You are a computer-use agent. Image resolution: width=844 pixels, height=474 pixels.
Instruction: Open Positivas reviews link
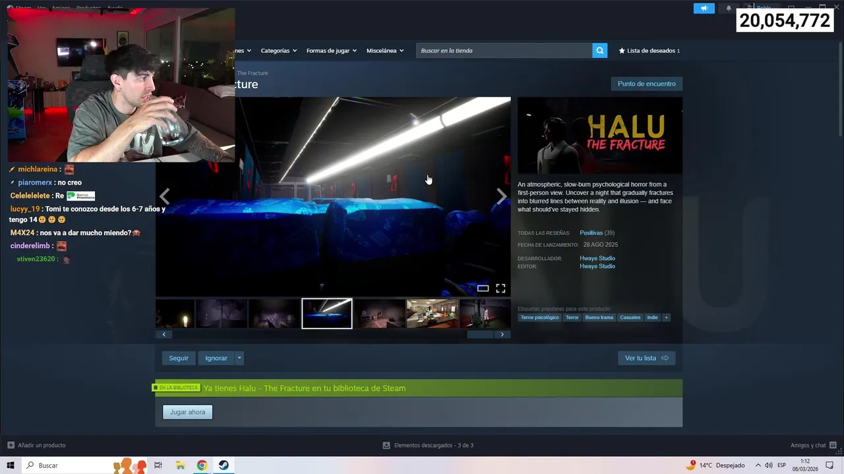[x=591, y=233]
